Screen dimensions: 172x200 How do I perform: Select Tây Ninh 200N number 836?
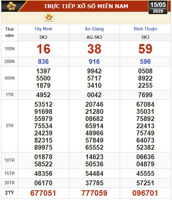pos(43,62)
